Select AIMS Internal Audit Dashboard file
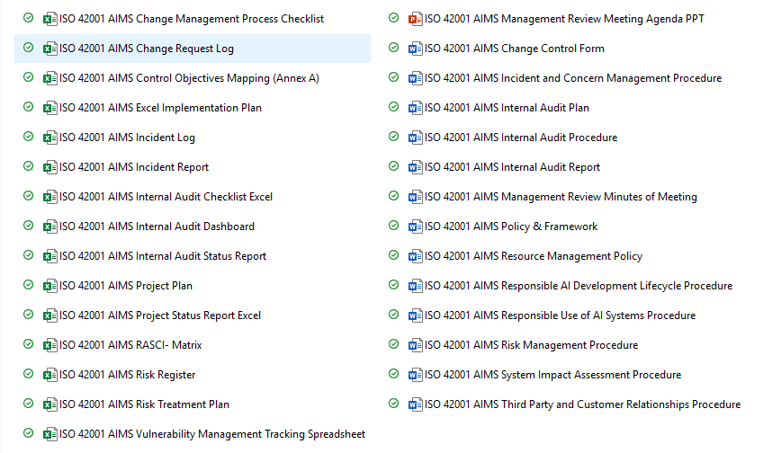Image resolution: width=763 pixels, height=453 pixels. tap(157, 226)
